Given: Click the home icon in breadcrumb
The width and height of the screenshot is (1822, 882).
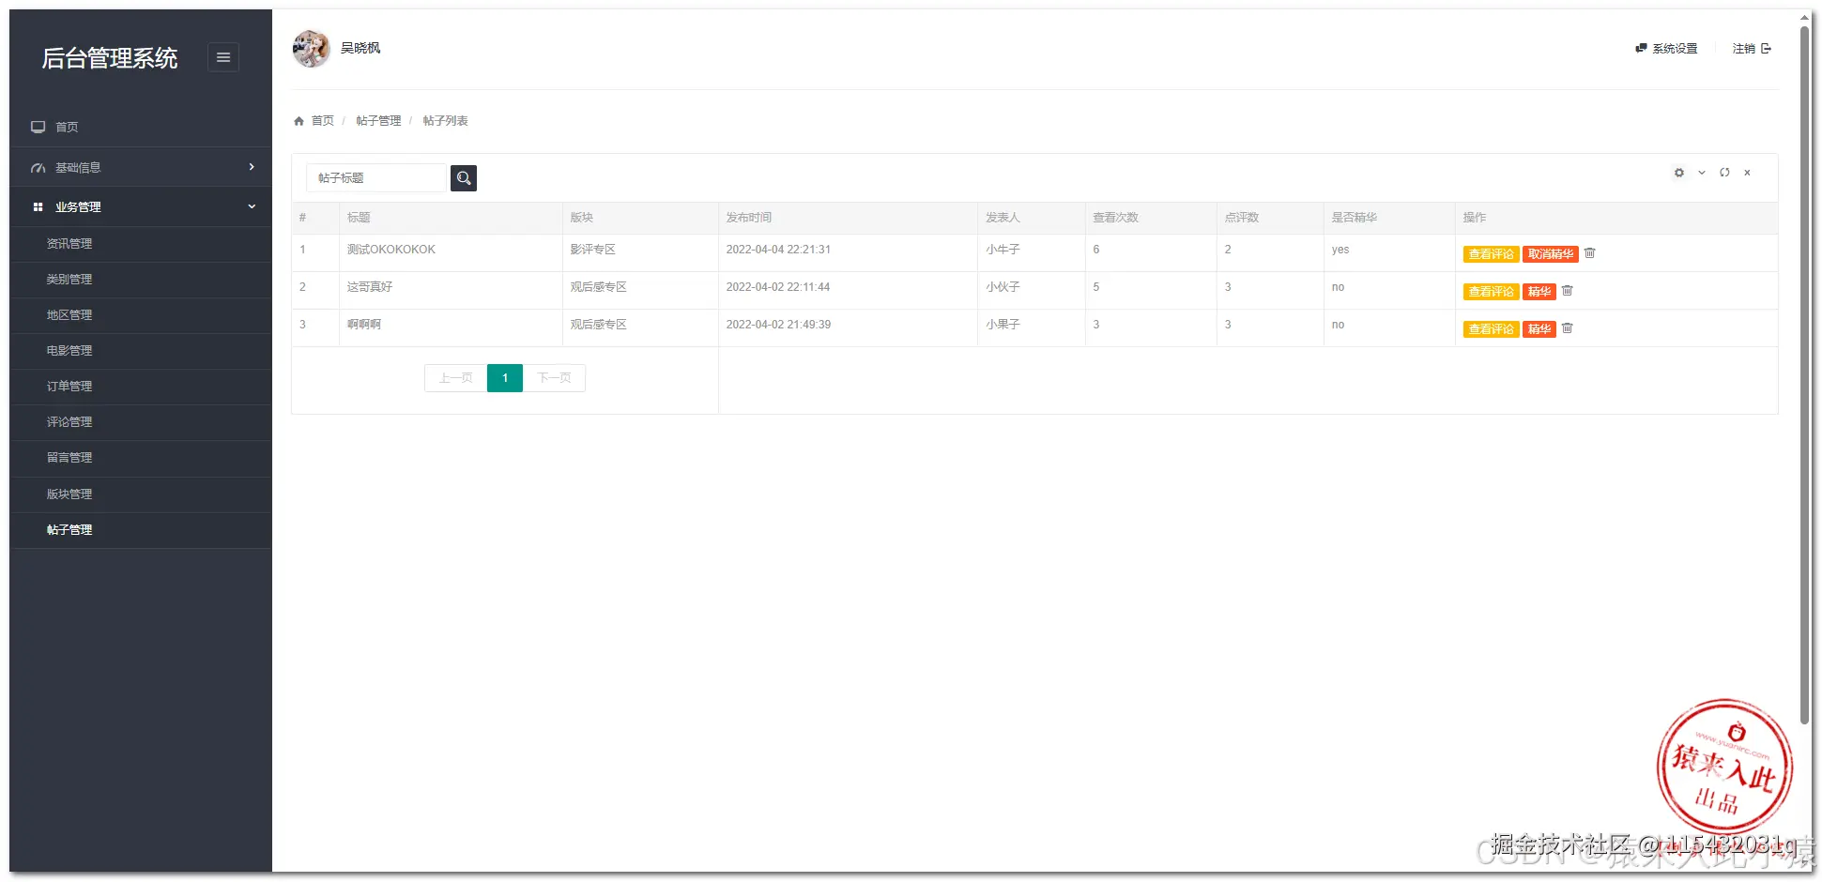Looking at the screenshot, I should (299, 121).
